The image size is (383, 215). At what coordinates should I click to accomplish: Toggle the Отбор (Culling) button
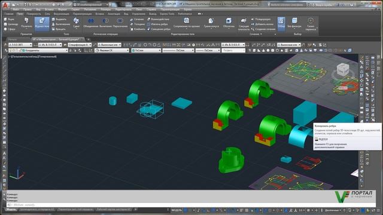click(281, 24)
